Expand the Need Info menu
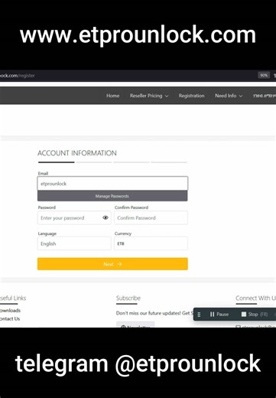276x398 pixels. click(x=229, y=96)
